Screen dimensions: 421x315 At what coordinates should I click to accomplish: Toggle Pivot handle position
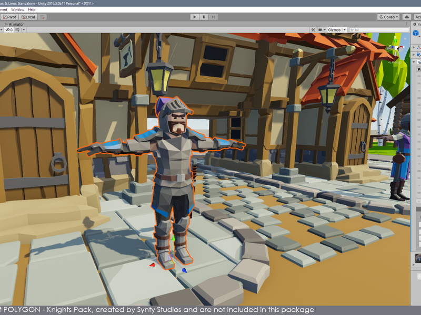click(x=9, y=17)
